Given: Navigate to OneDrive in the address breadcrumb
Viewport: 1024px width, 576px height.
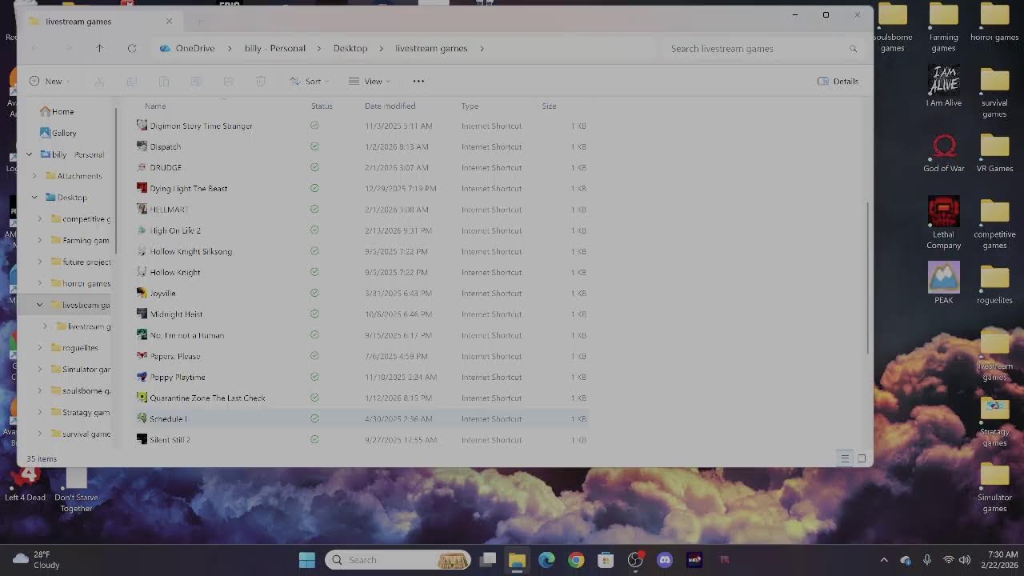Looking at the screenshot, I should tap(195, 49).
